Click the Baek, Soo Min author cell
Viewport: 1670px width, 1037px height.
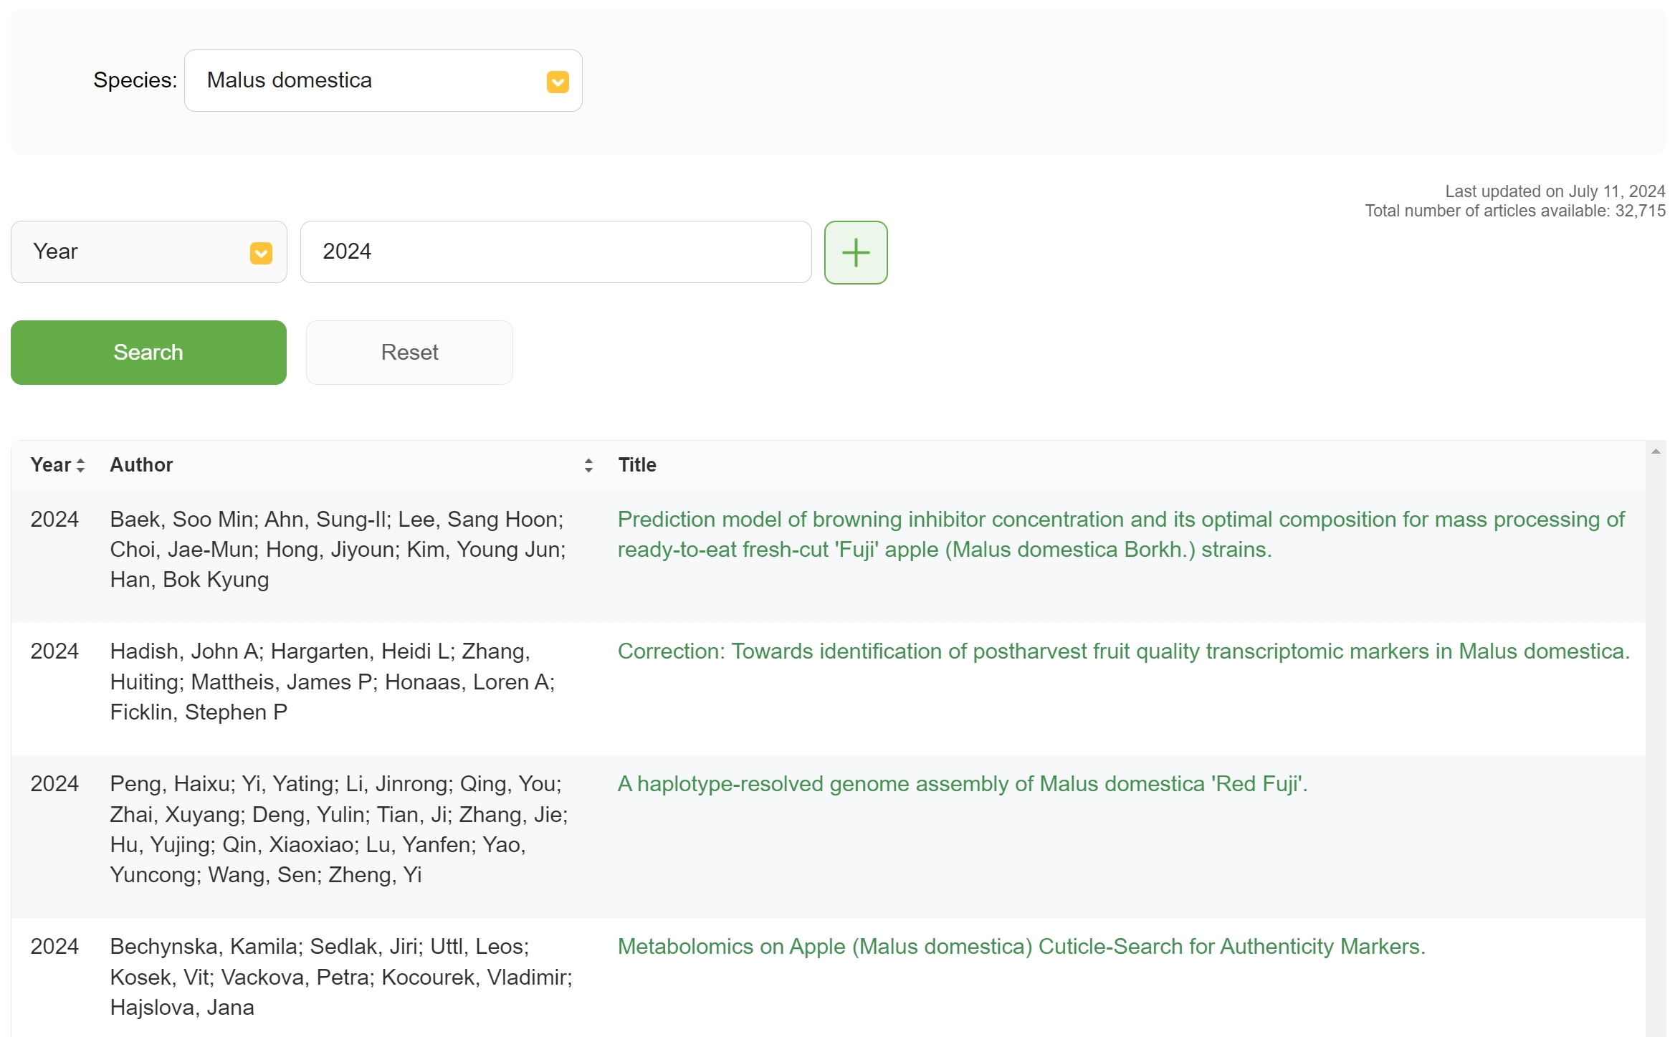[337, 549]
